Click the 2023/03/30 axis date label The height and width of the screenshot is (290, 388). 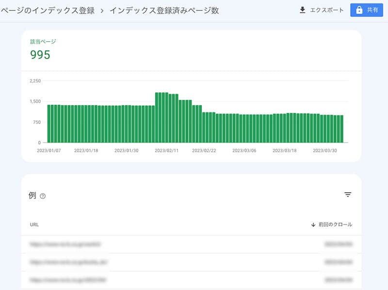325,150
